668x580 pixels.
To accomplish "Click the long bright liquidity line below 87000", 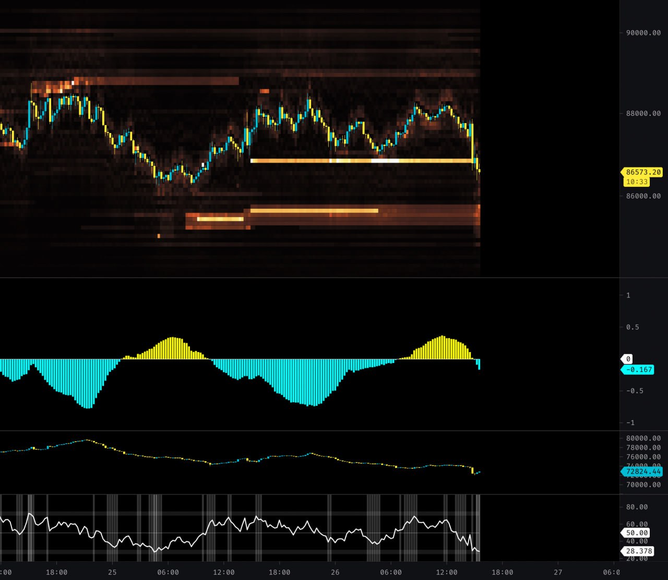I will tap(360, 161).
